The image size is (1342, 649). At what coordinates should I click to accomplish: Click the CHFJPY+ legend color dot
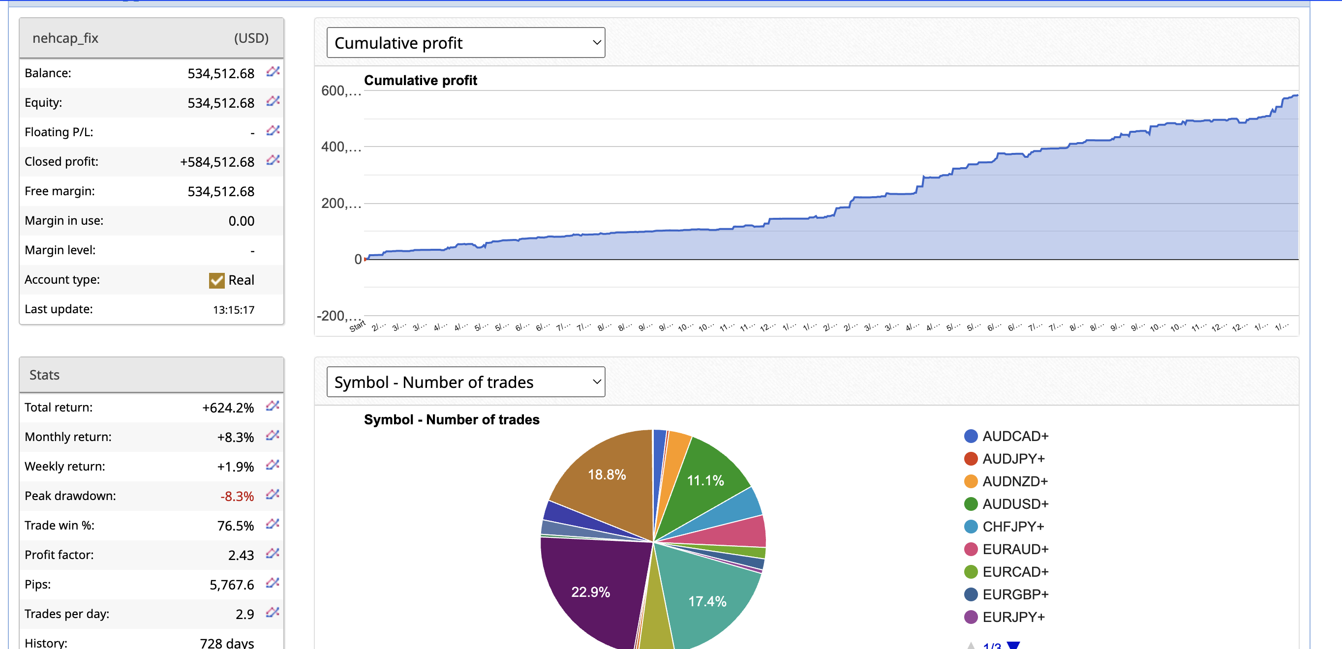point(971,527)
